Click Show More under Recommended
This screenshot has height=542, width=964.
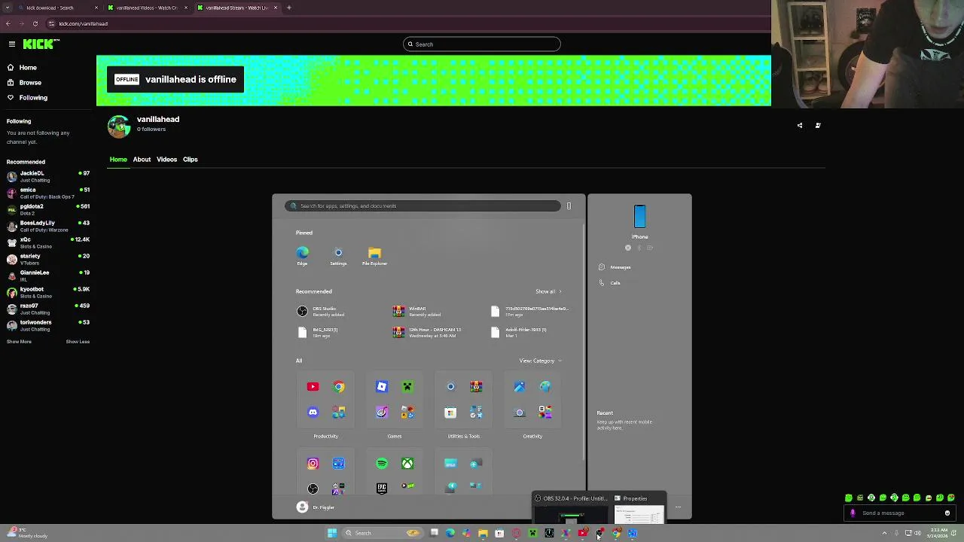coord(19,342)
